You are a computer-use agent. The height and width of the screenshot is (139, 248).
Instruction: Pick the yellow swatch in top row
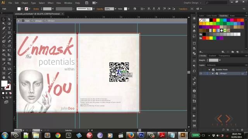(x=218, y=20)
